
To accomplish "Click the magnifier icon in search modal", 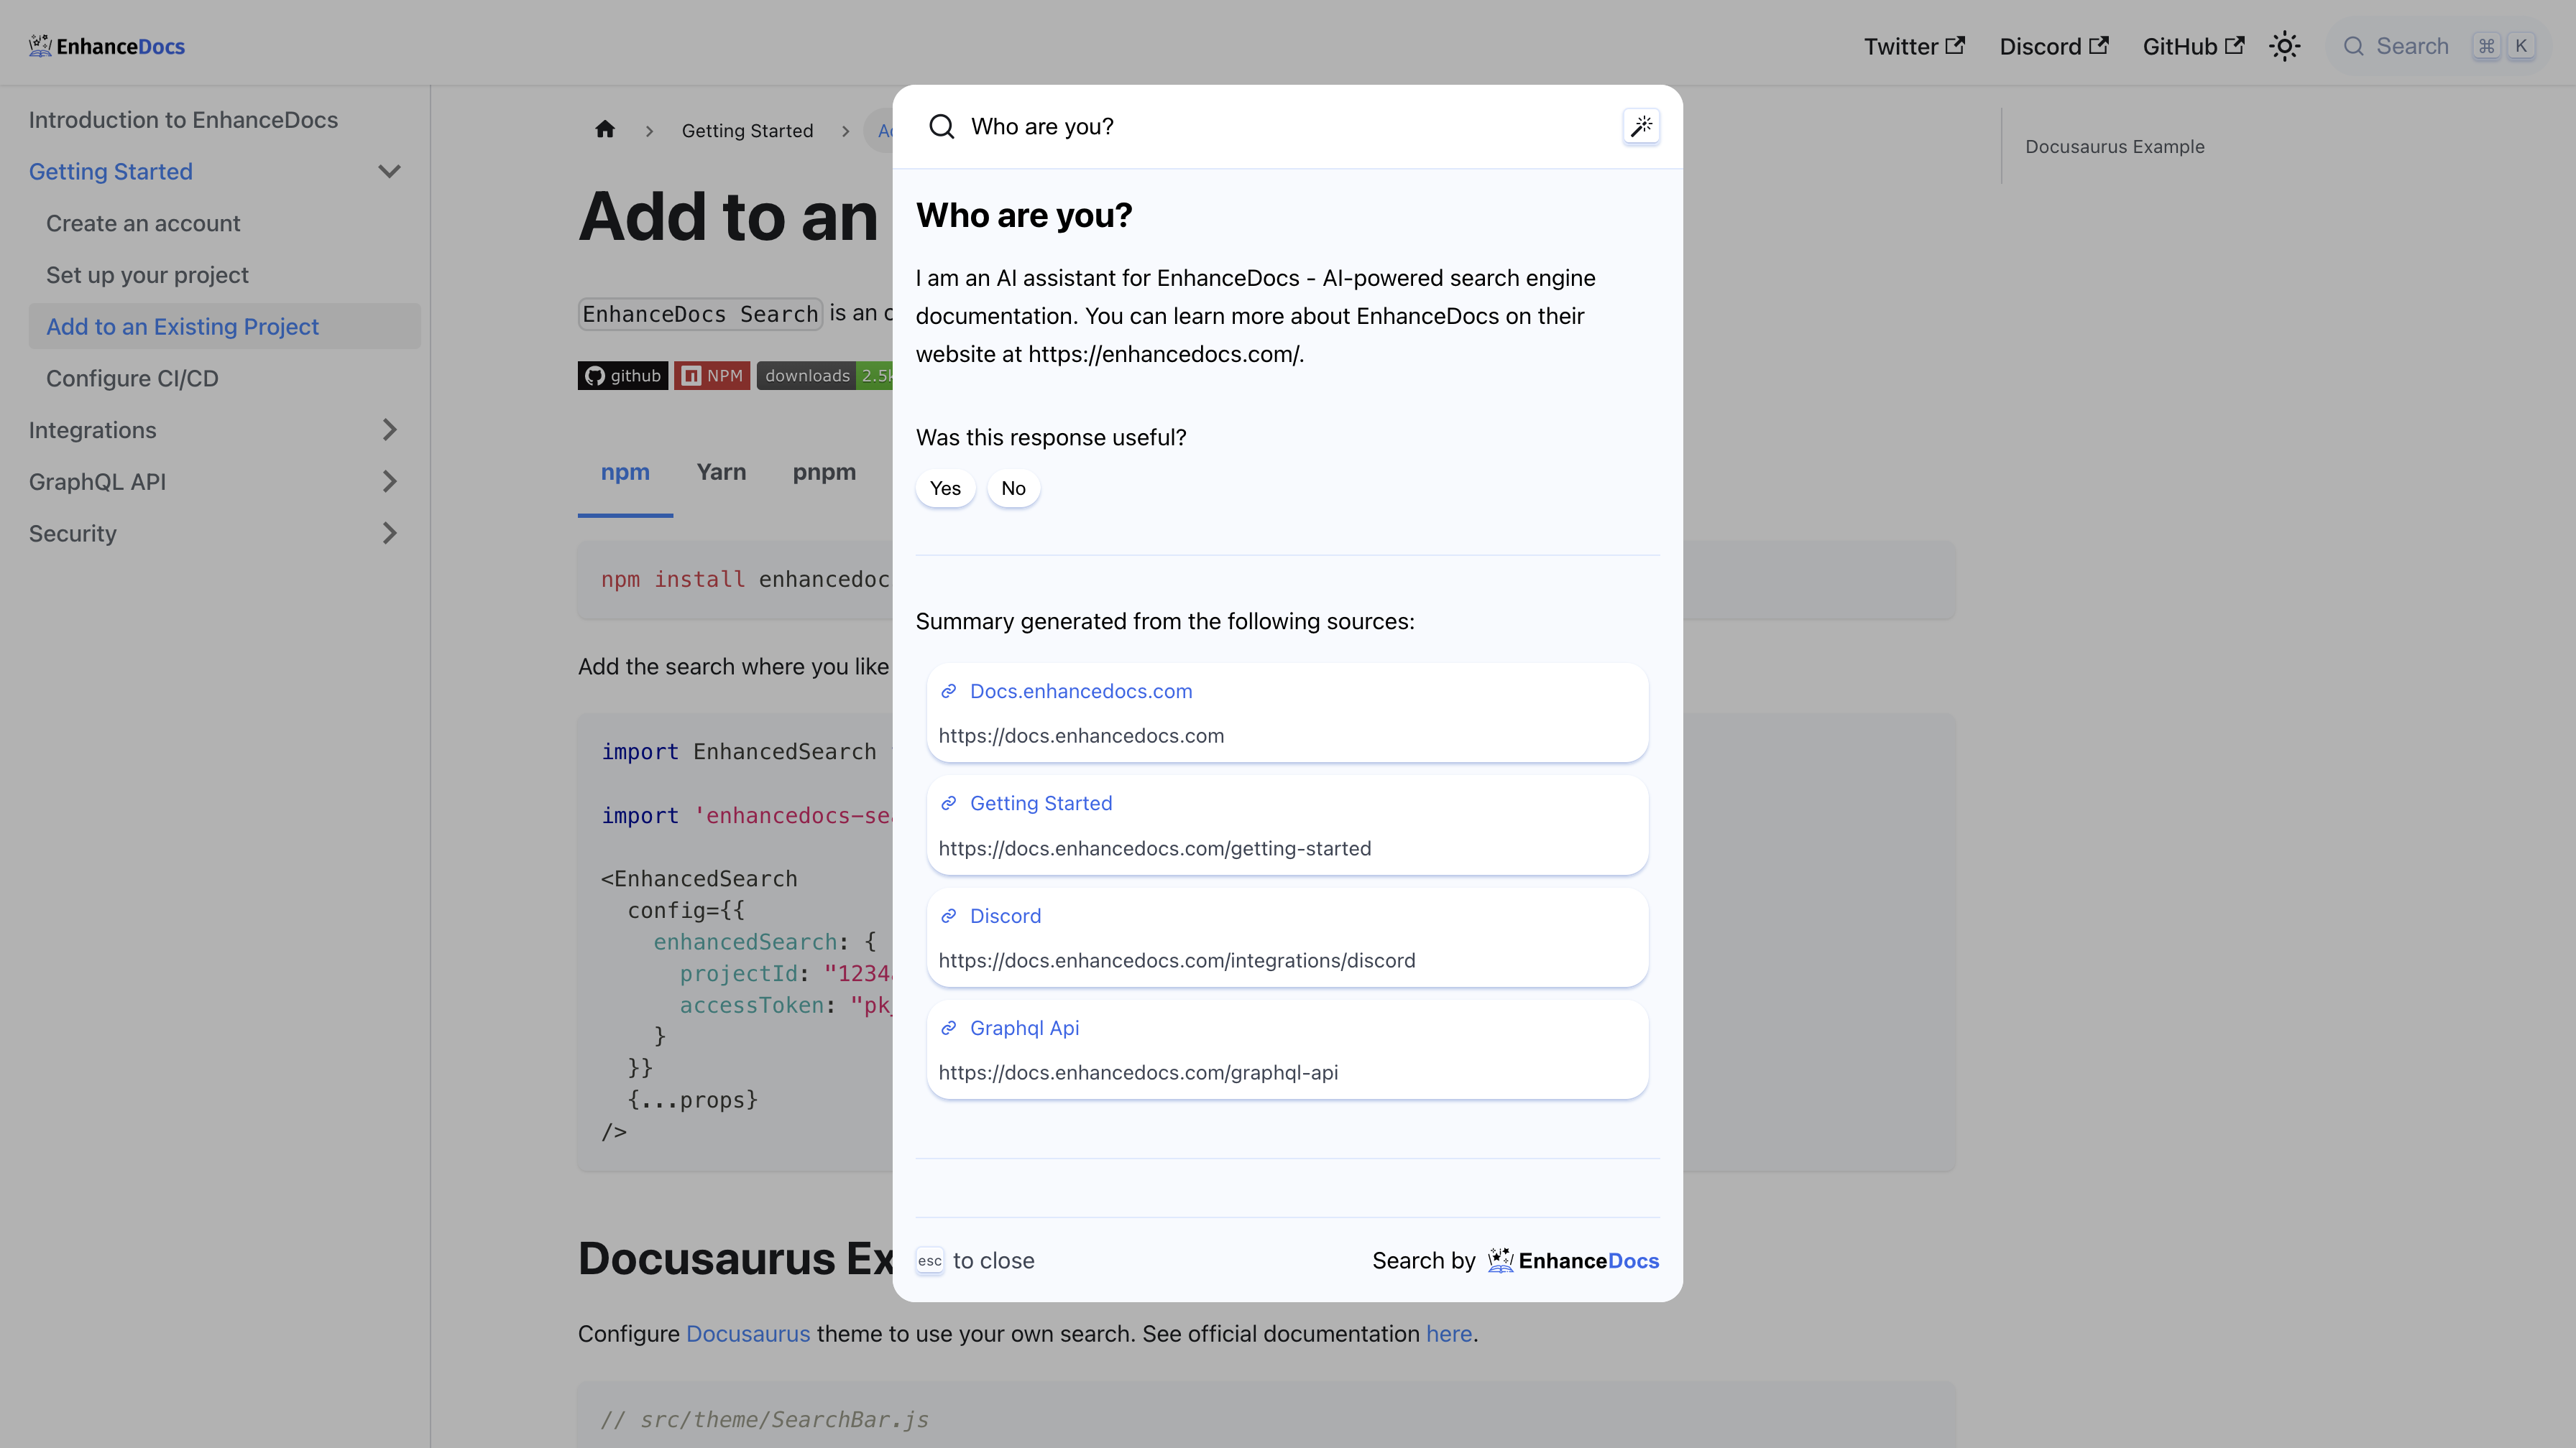I will click(x=941, y=127).
